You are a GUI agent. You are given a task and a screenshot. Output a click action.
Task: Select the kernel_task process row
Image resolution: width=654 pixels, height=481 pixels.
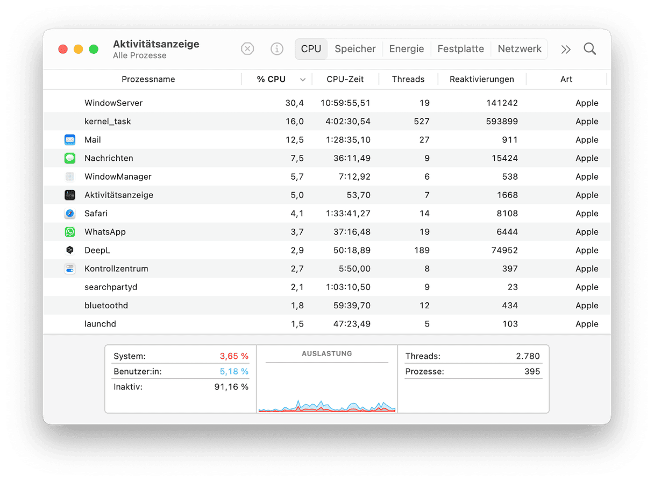point(327,122)
